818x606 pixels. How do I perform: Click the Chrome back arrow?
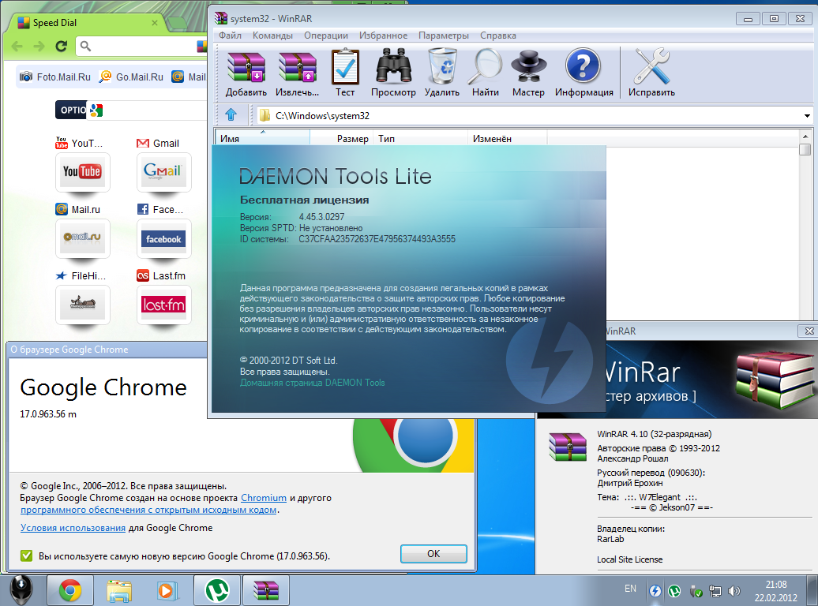click(x=17, y=47)
